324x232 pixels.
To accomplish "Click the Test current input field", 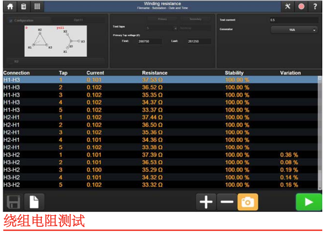I will [x=294, y=20].
